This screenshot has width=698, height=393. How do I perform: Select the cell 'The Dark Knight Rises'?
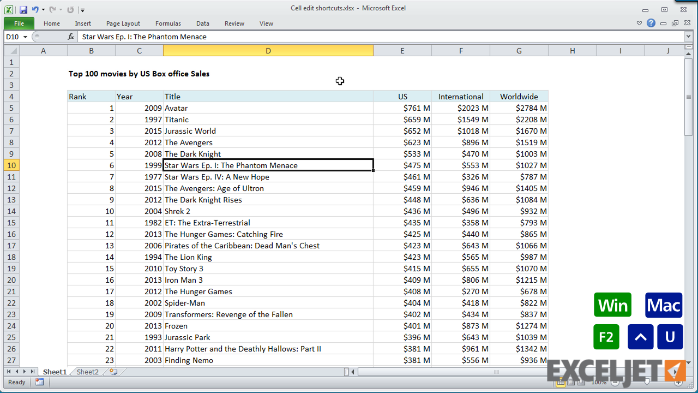coord(268,200)
